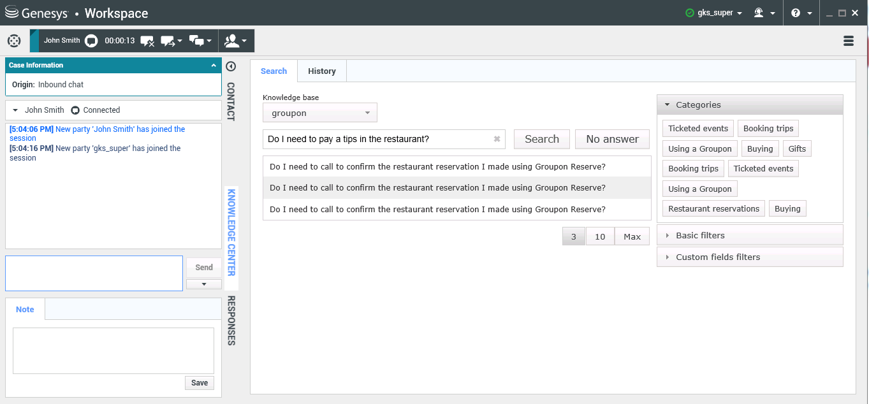This screenshot has width=869, height=404.
Task: Toggle the Restaurant reservations category filter
Action: coord(713,208)
